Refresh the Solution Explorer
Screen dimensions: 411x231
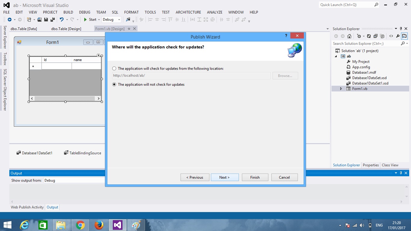click(x=369, y=36)
